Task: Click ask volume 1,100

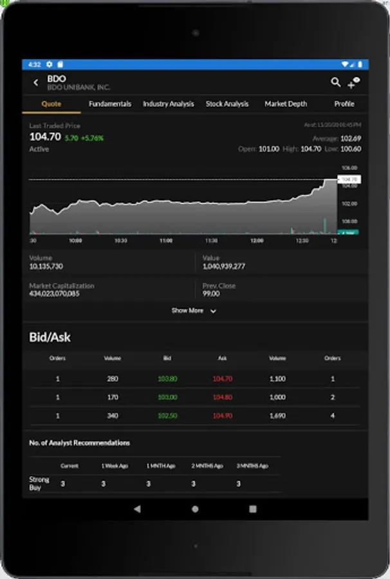Action: 277,378
